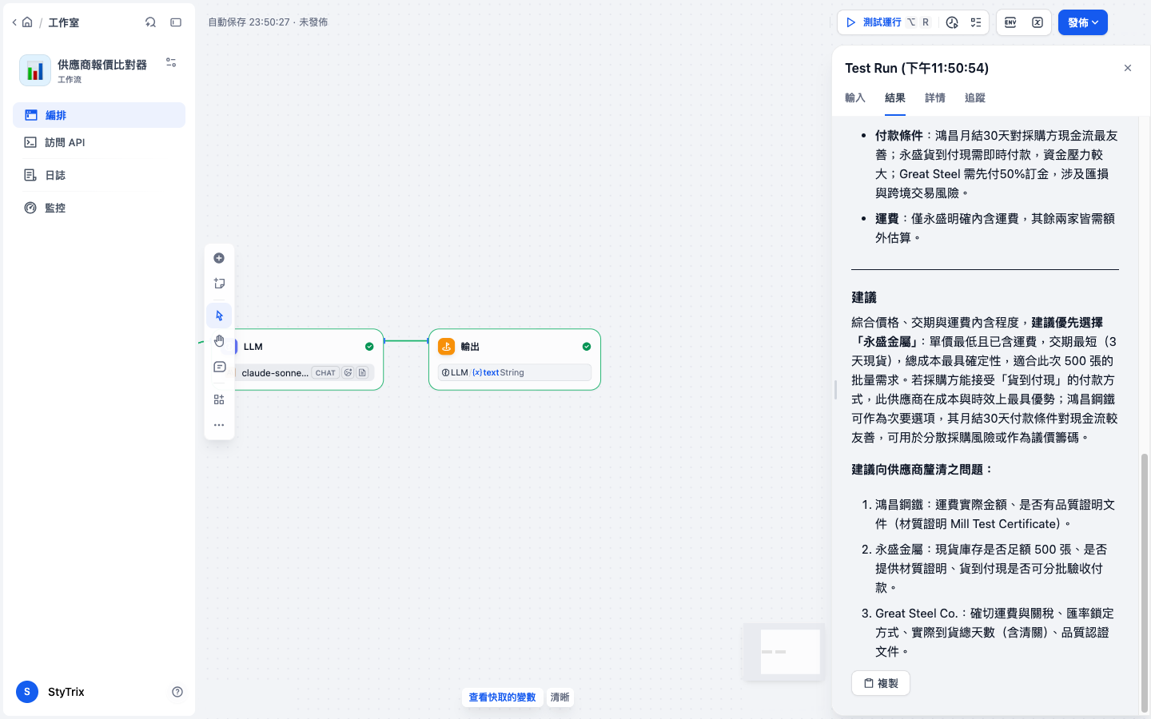Click the canvas minimap thumbnail
This screenshot has width=1151, height=719.
coord(785,652)
